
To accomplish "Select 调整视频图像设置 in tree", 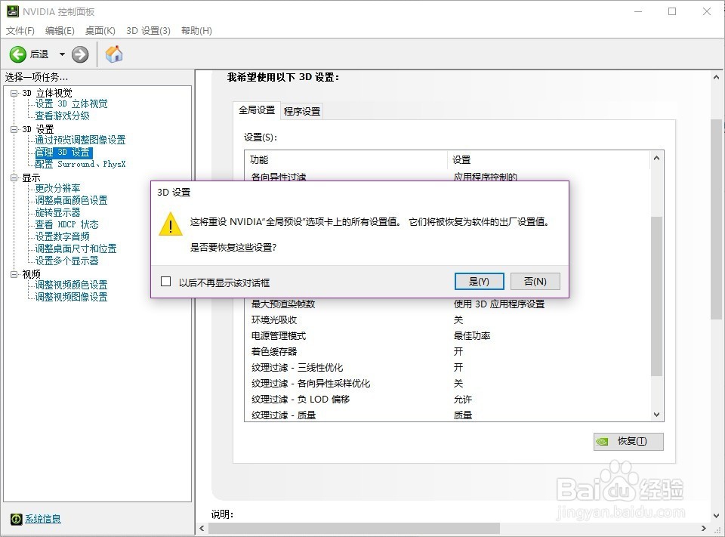I will (71, 297).
